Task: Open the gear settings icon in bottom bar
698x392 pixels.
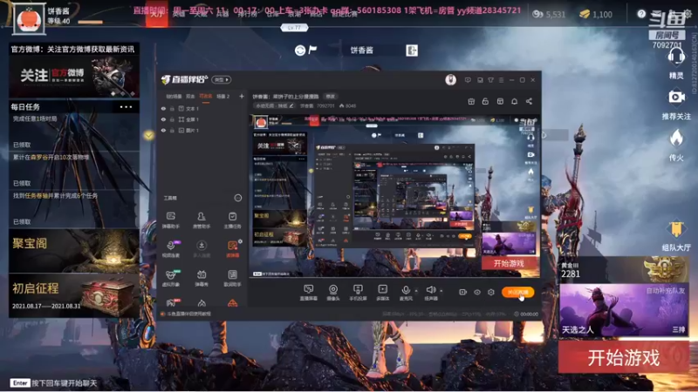Action: 491,292
